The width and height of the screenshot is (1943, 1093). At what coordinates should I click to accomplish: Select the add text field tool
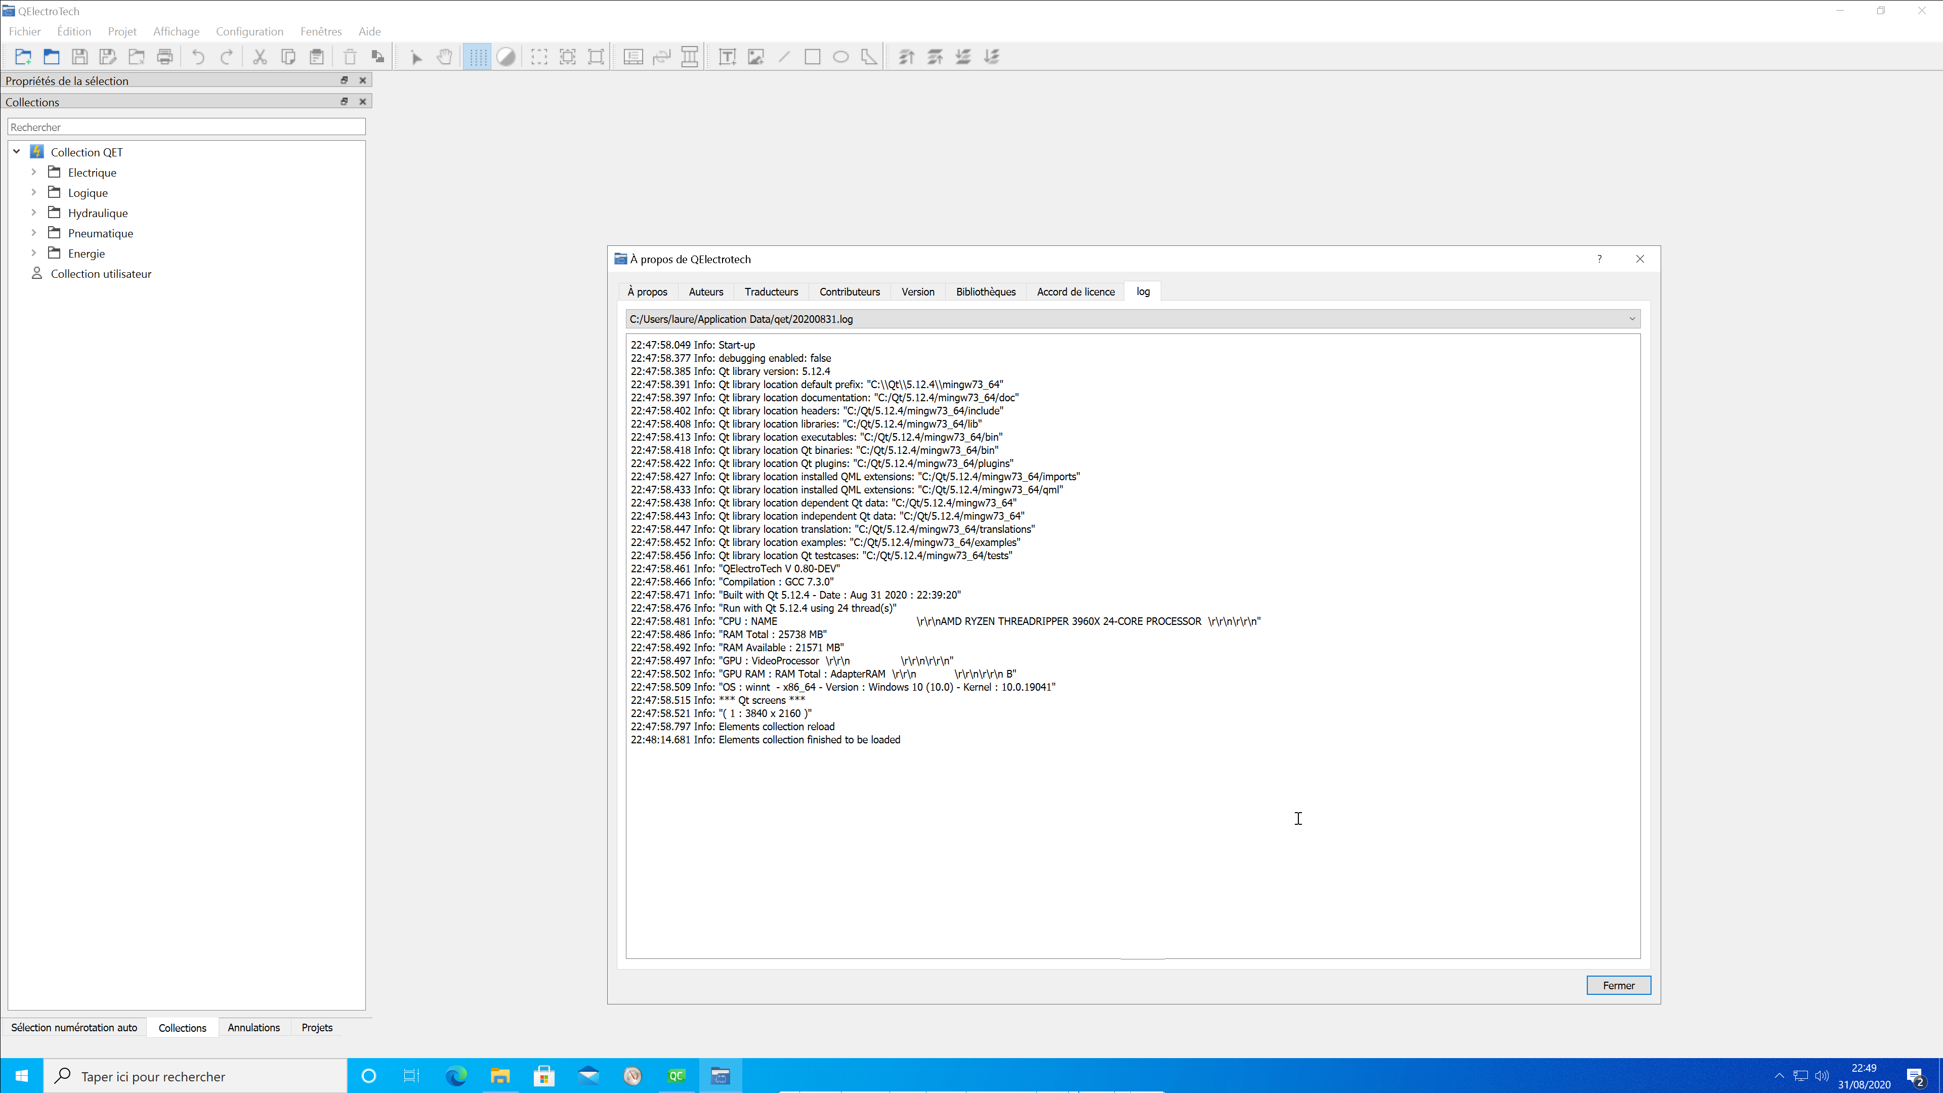(727, 57)
